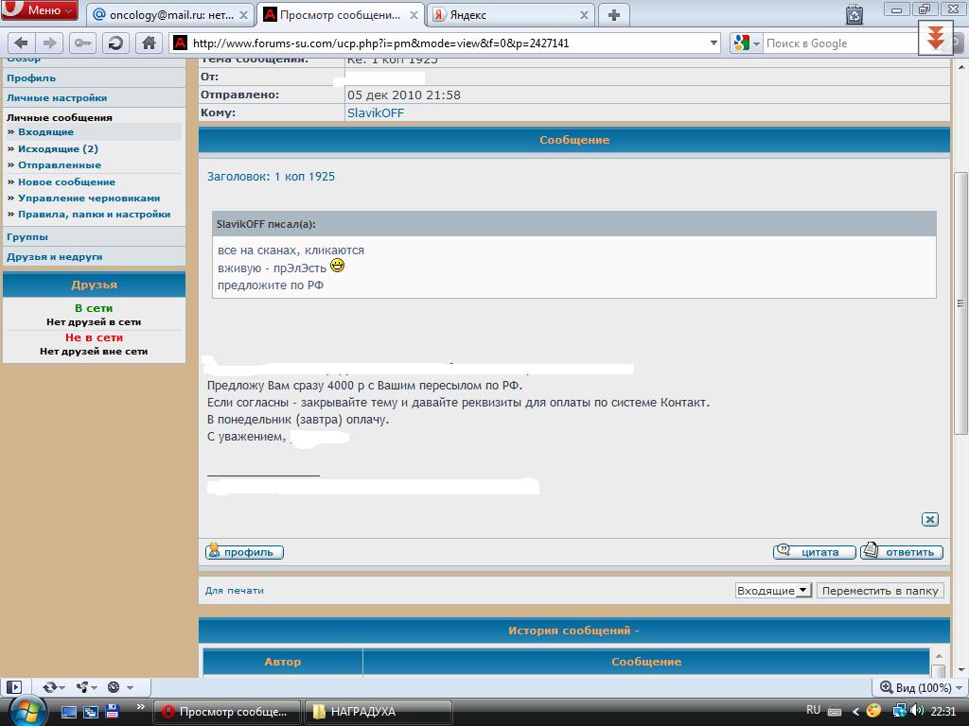Open Управление черновиками
The image size is (969, 726).
(89, 199)
